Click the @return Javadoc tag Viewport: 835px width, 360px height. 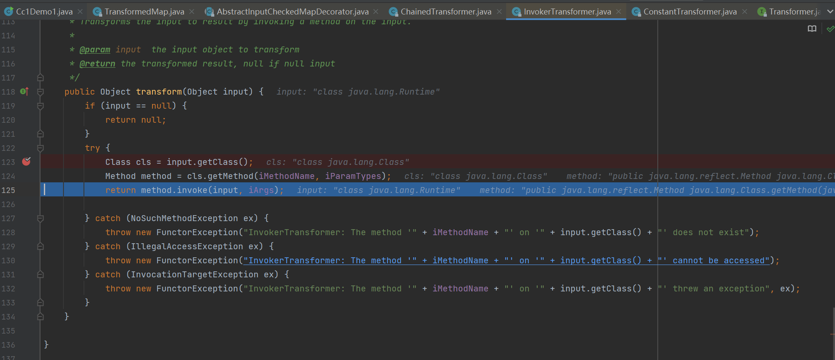[x=98, y=63]
